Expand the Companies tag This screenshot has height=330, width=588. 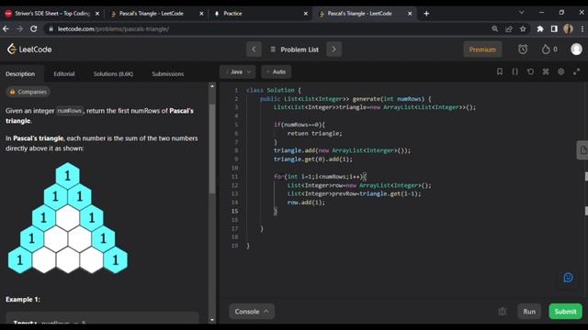[28, 92]
